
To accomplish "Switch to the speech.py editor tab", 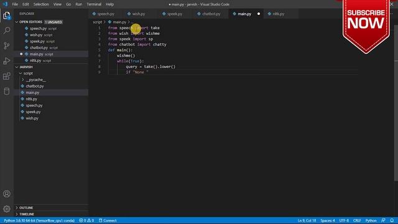I will tap(106, 14).
